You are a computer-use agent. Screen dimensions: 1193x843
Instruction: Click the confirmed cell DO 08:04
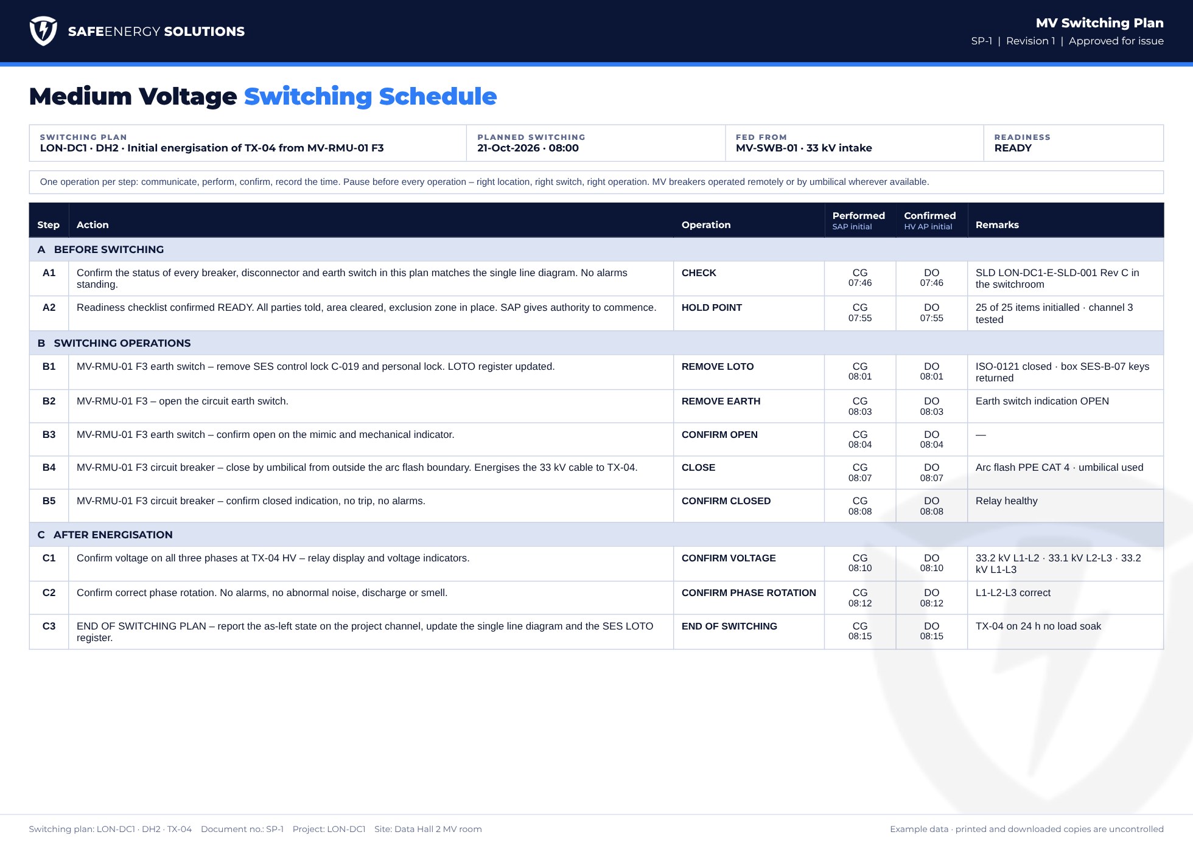pyautogui.click(x=931, y=439)
